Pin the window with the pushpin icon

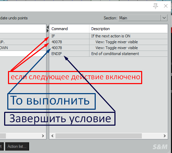155,6
